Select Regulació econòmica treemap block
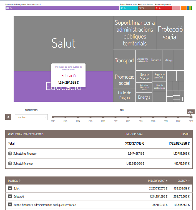This screenshot has height=210, width=196. [159, 76]
